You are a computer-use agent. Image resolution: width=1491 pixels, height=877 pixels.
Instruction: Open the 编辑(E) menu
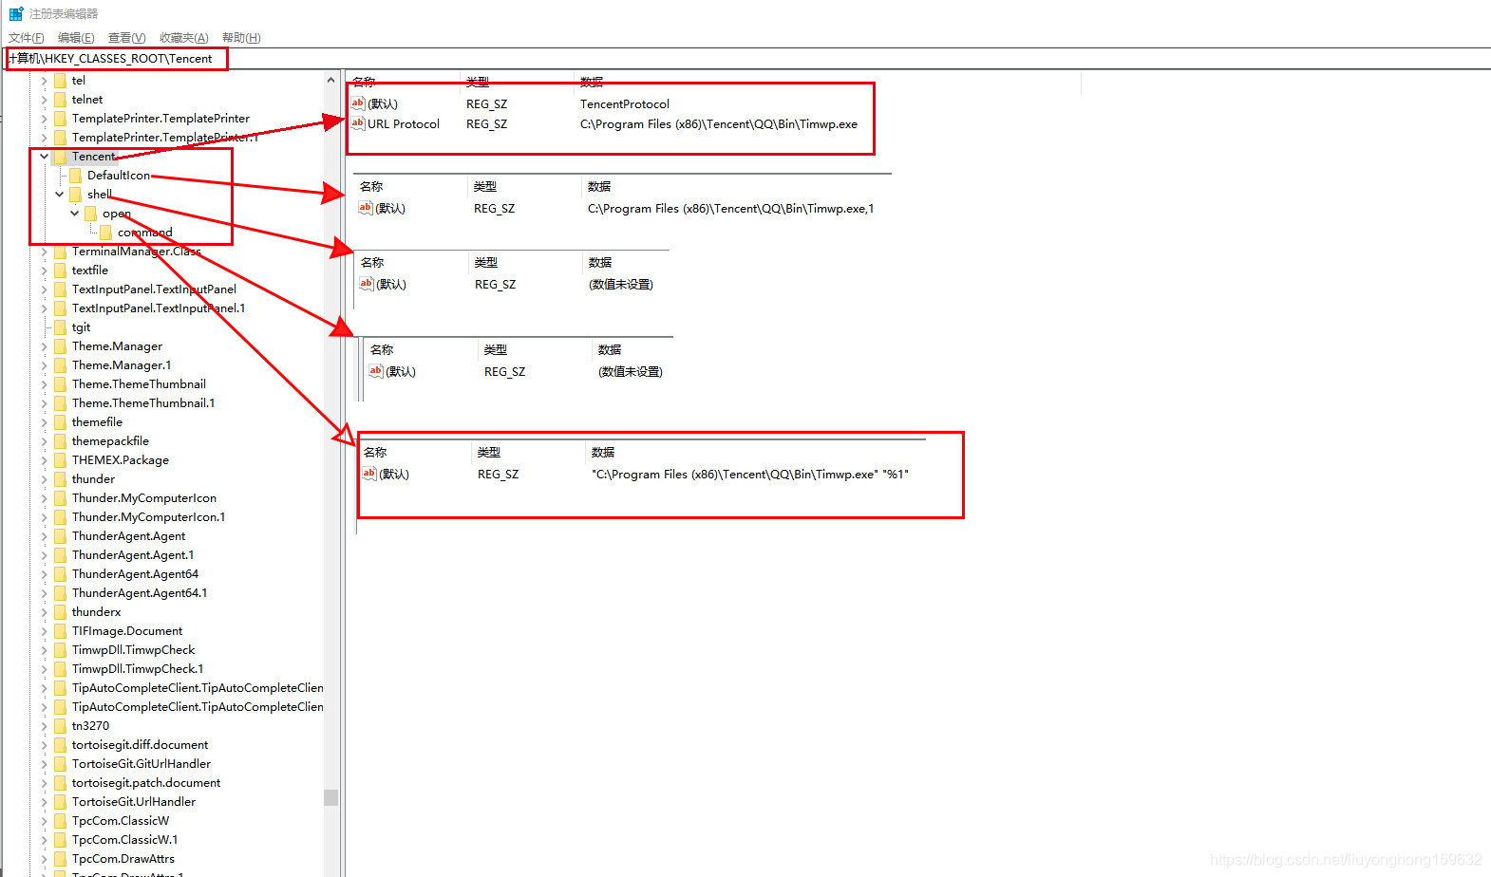[76, 38]
